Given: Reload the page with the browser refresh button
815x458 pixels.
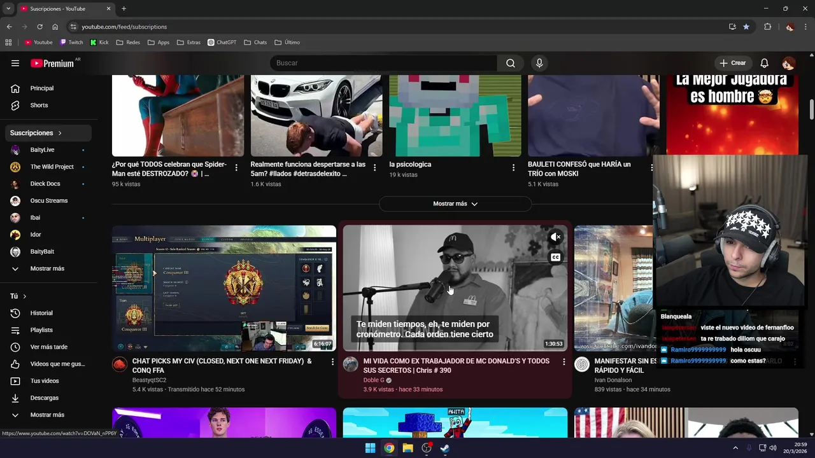Looking at the screenshot, I should pos(39,27).
